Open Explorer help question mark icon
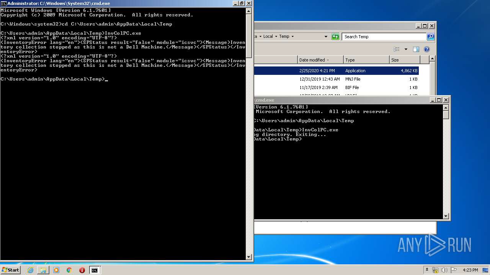 427,49
